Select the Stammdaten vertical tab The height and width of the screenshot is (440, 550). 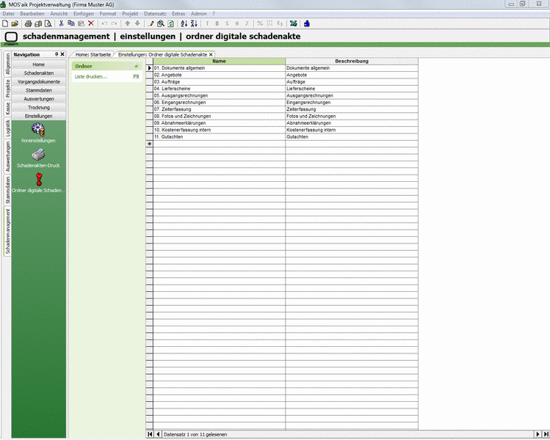tap(7, 190)
